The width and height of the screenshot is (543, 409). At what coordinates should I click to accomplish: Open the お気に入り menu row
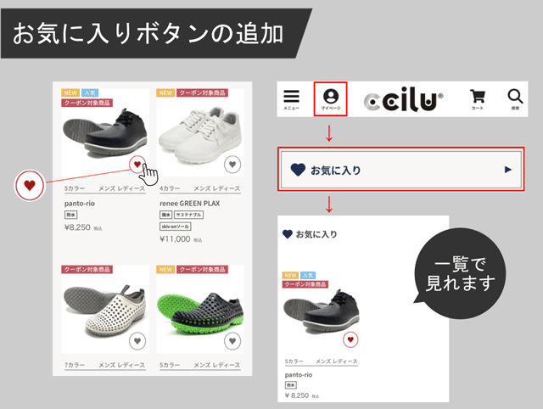(401, 170)
